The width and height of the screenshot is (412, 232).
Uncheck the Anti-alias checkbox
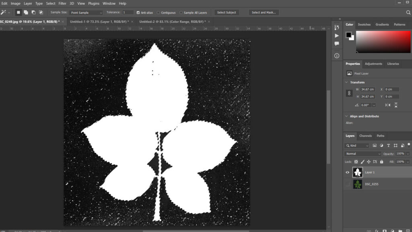coord(138,12)
